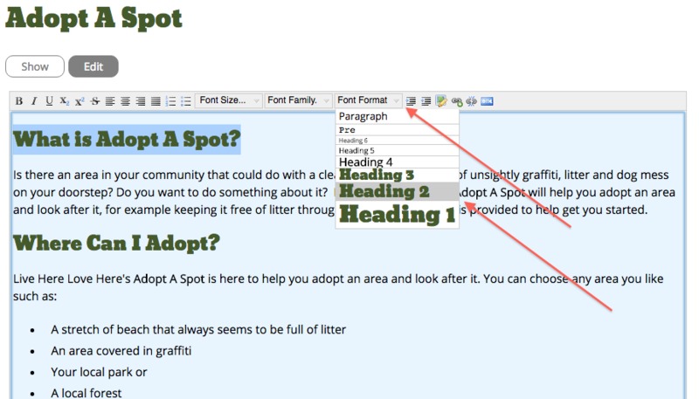Open the Font Family dropdown
This screenshot has width=699, height=399.
[x=298, y=100]
